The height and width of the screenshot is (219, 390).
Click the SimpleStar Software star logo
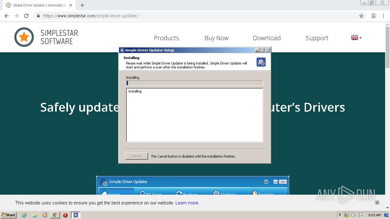(x=24, y=37)
